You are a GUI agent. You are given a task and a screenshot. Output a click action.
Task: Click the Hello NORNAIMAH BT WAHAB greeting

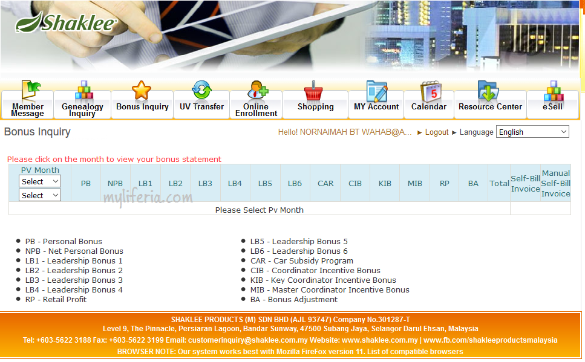[345, 132]
